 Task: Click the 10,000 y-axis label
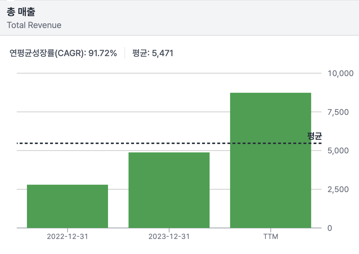tap(340, 73)
